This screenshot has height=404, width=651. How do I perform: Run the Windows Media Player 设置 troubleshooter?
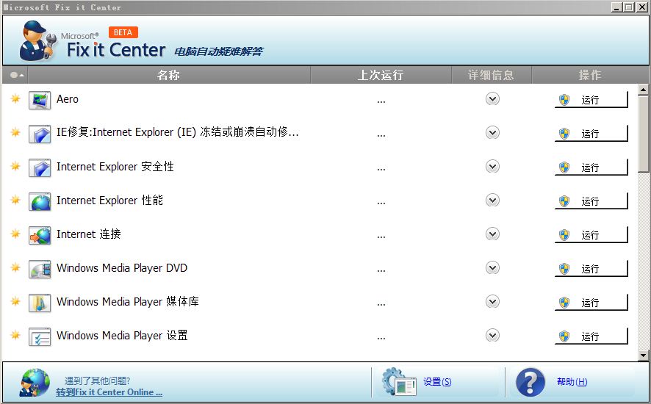(591, 336)
